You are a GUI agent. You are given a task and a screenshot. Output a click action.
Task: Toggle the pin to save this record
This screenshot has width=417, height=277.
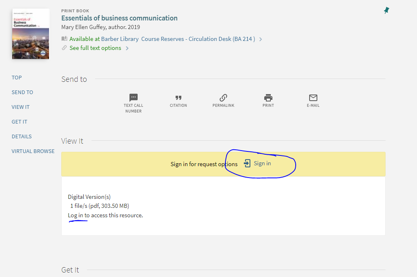click(x=386, y=10)
